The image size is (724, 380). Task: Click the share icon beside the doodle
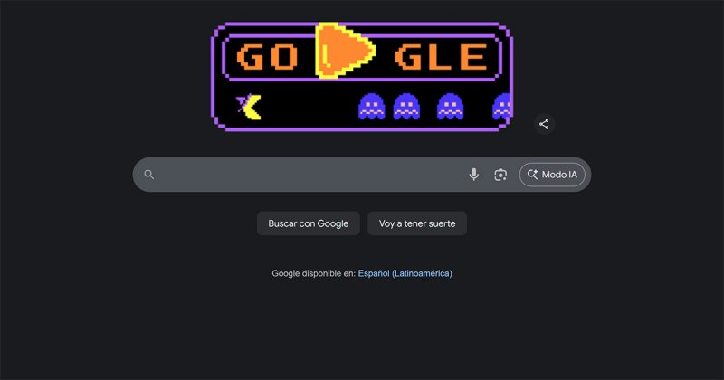(544, 124)
